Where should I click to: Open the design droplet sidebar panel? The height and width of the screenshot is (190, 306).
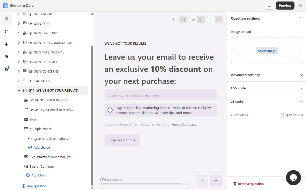tap(6, 44)
